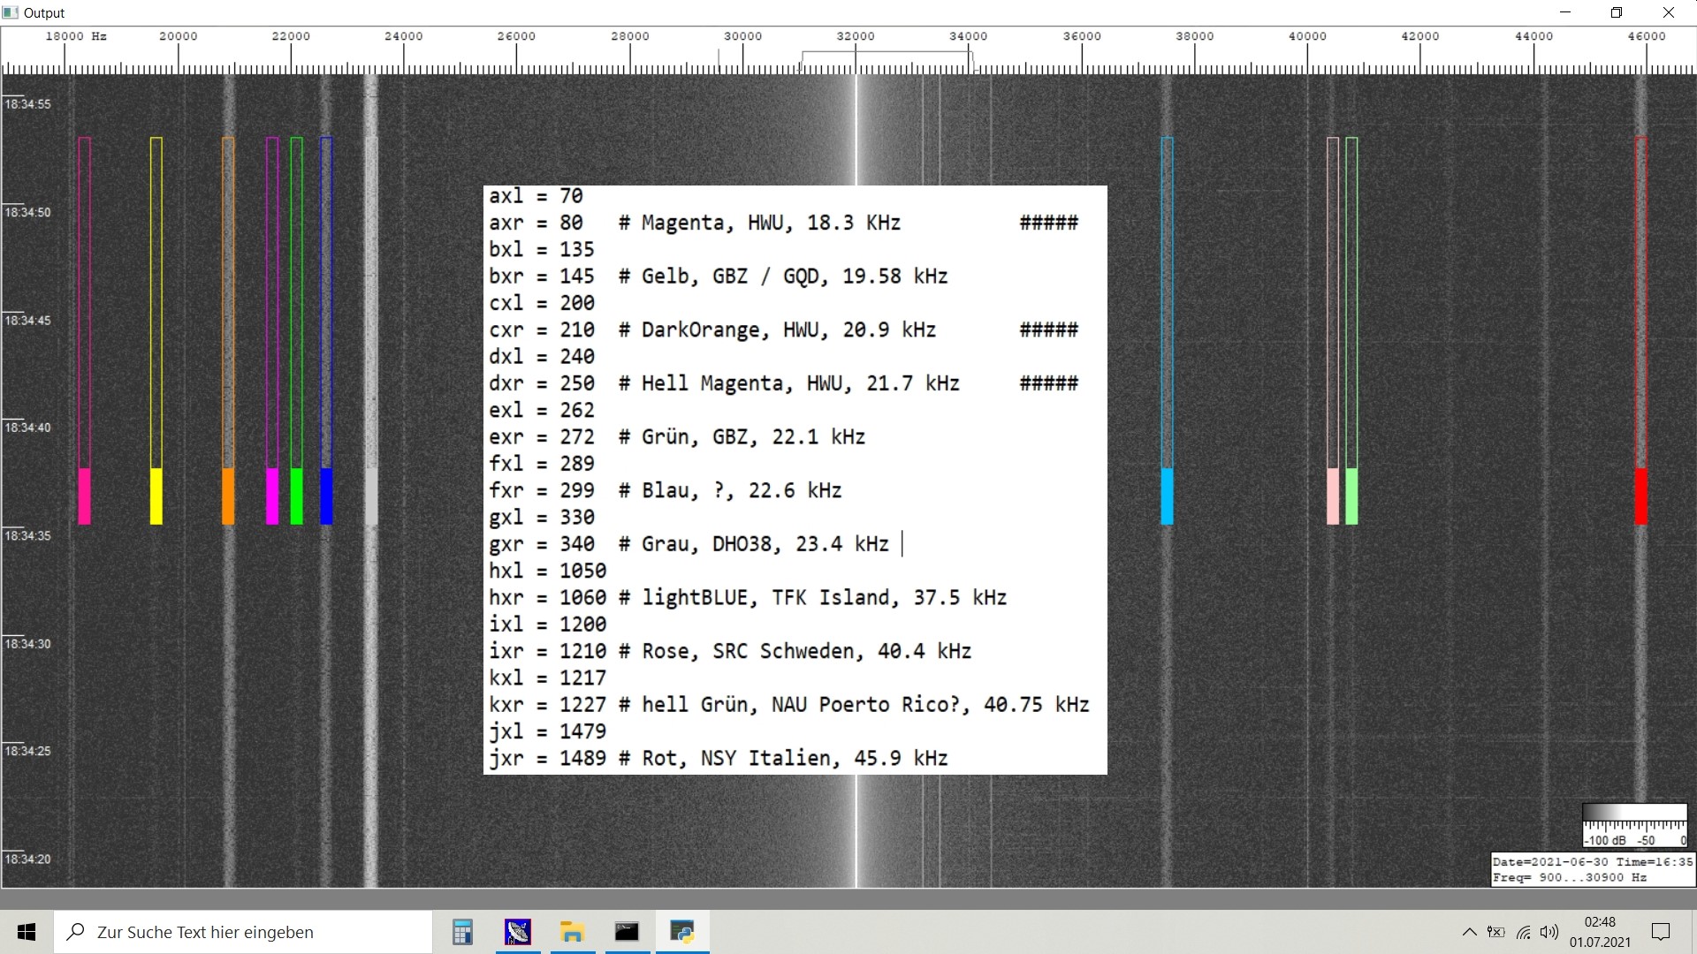Open the notification center icon
Screen dimensions: 1697x954
click(1661, 932)
